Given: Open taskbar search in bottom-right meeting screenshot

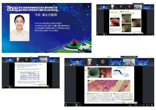Looking at the screenshot, I should pyautogui.click(x=69, y=105).
